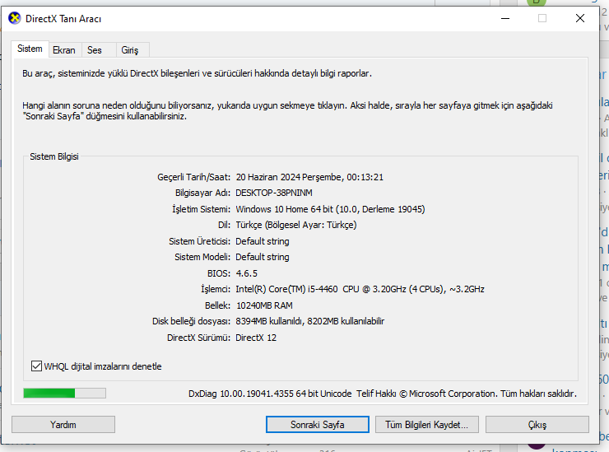Select Sistem Üreticisi value Default string

(x=263, y=241)
